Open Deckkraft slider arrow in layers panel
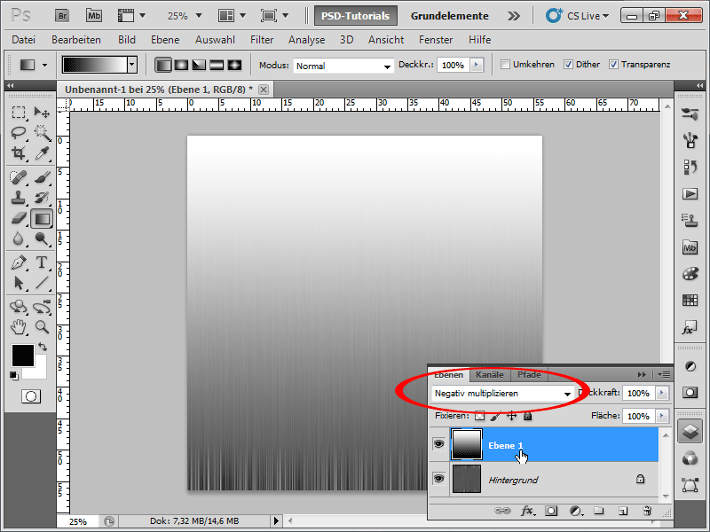 (x=662, y=393)
